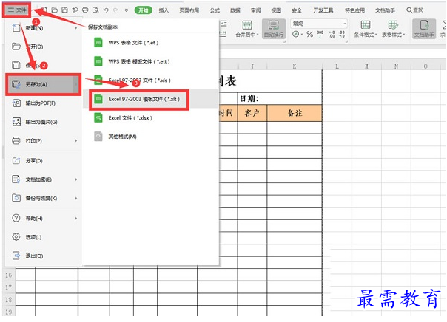Viewport: 447px width, 322px height.
Task: Select row 17 header
Action: pos(9,287)
